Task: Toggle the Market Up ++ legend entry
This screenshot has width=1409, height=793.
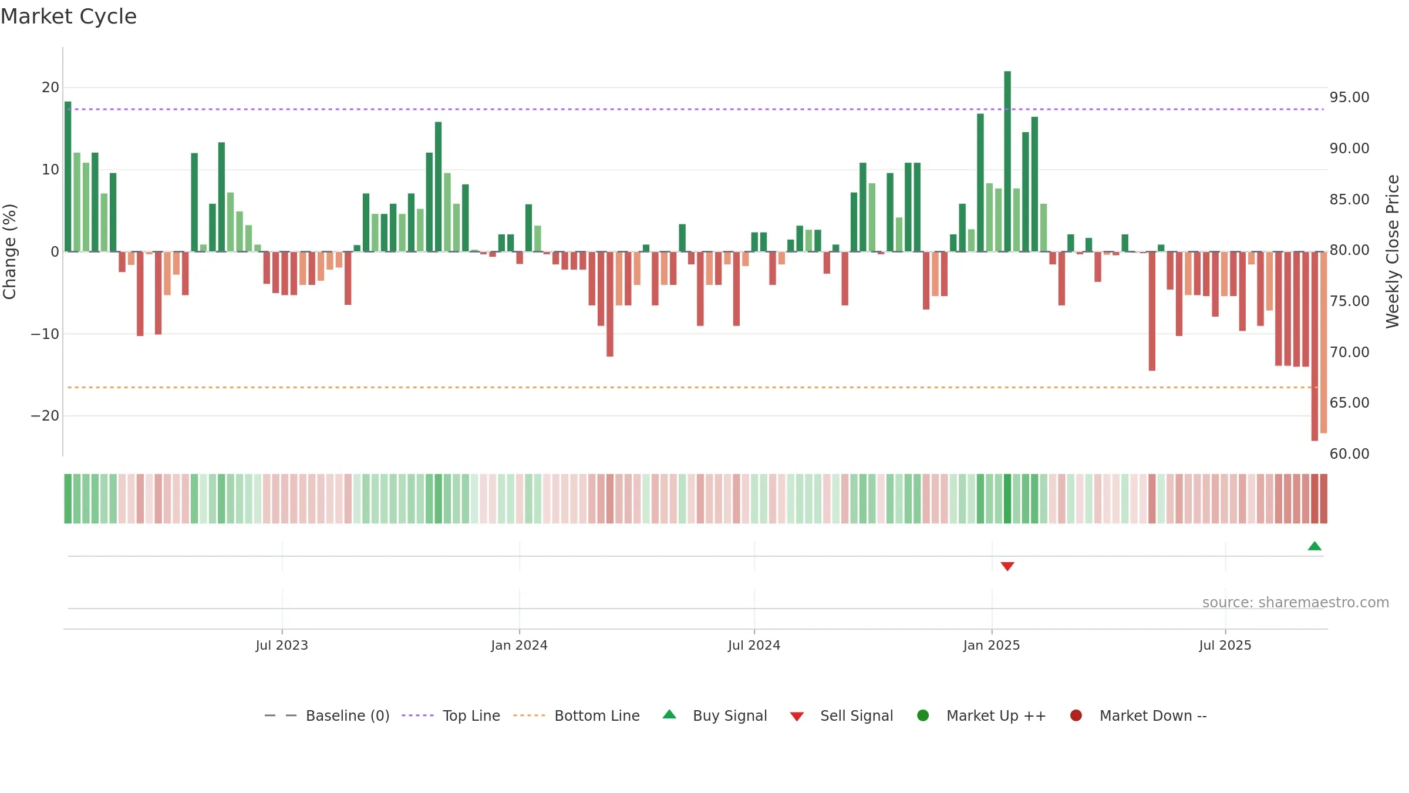Action: pos(982,715)
